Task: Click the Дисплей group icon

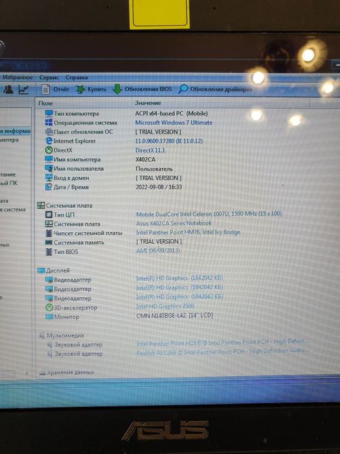Action: click(41, 270)
